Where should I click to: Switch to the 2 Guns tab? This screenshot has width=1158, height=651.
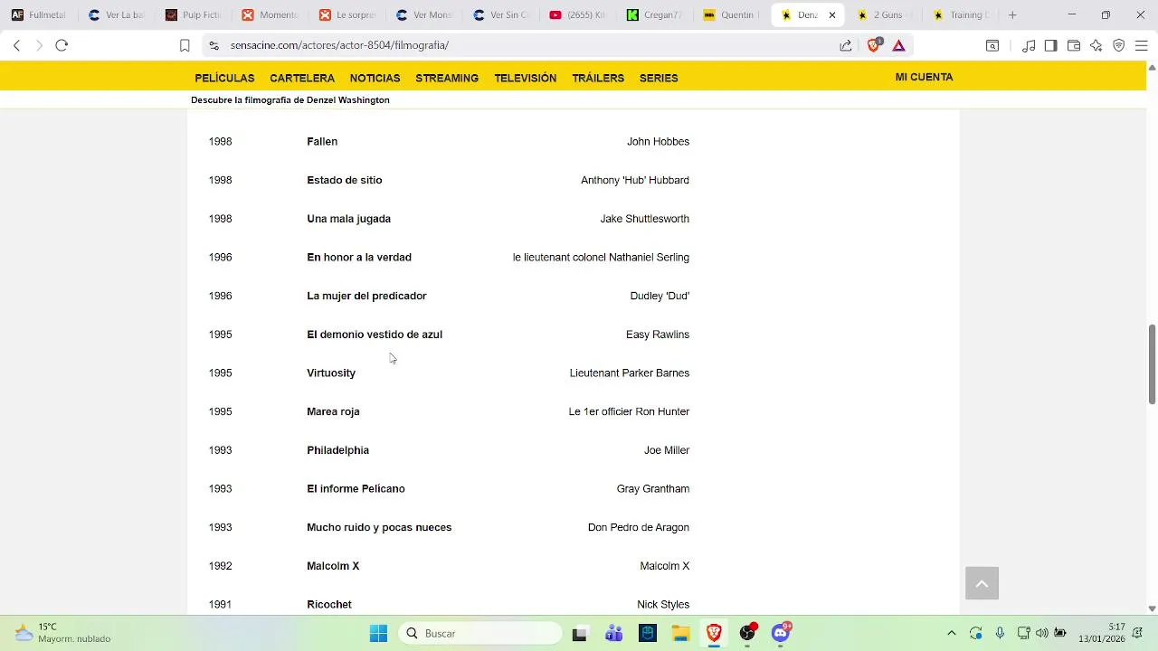pyautogui.click(x=887, y=14)
